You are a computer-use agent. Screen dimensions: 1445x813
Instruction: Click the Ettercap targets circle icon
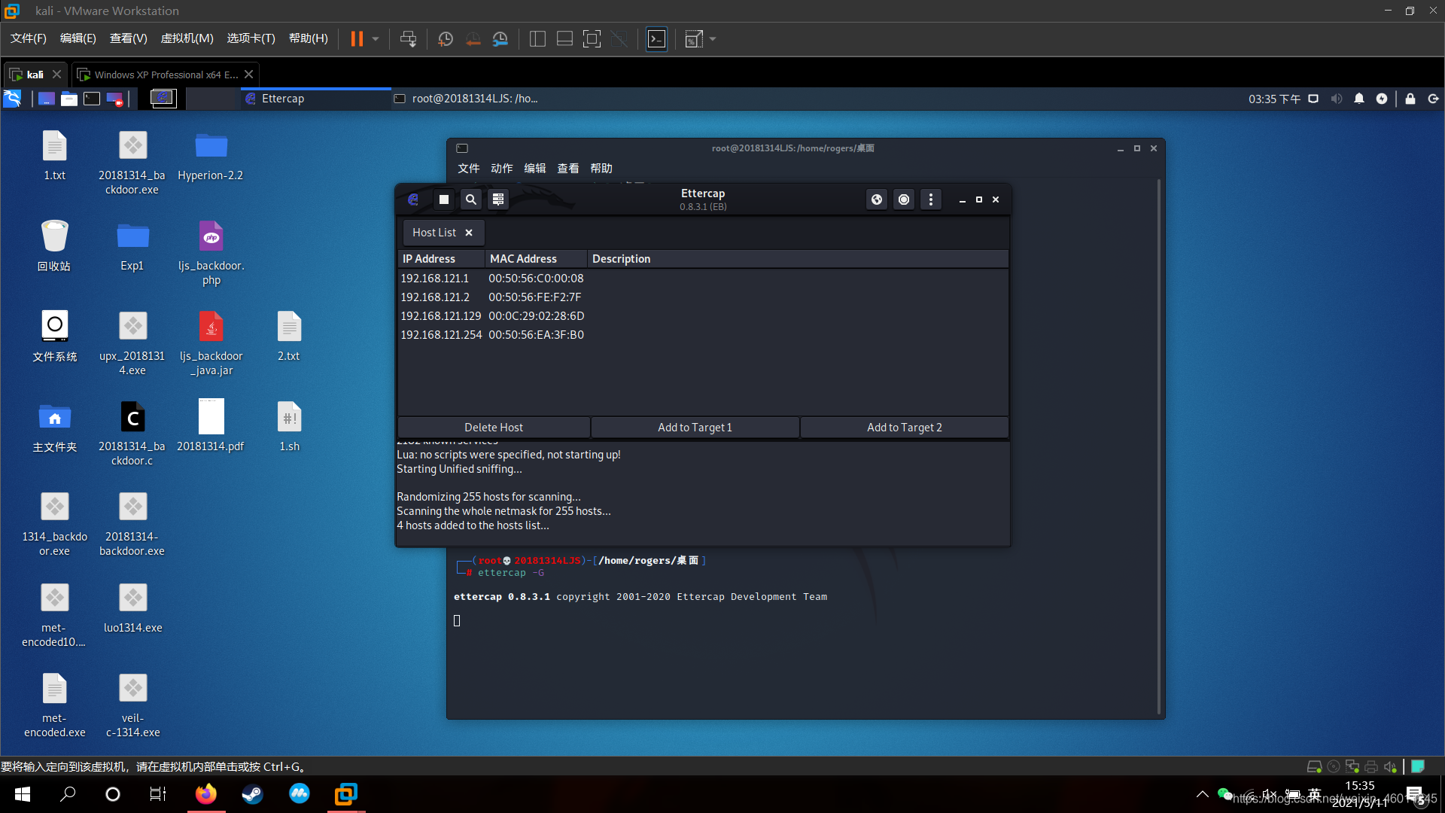coord(904,199)
